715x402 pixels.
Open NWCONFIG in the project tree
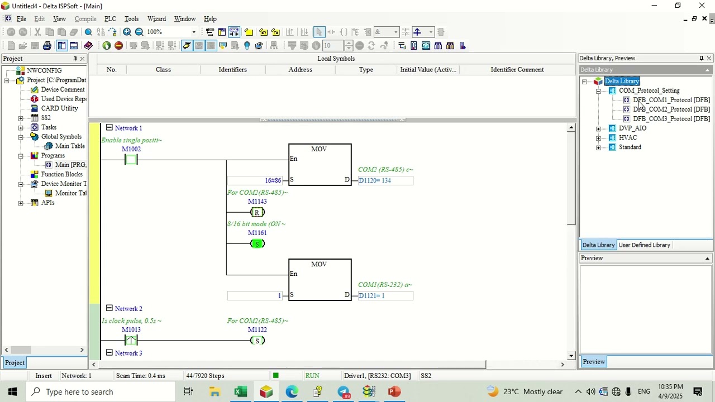44,70
